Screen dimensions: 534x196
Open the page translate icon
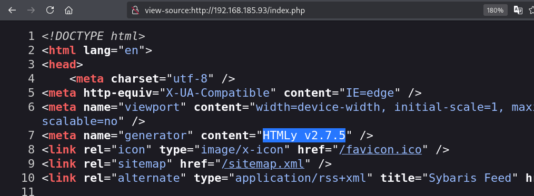(x=518, y=10)
